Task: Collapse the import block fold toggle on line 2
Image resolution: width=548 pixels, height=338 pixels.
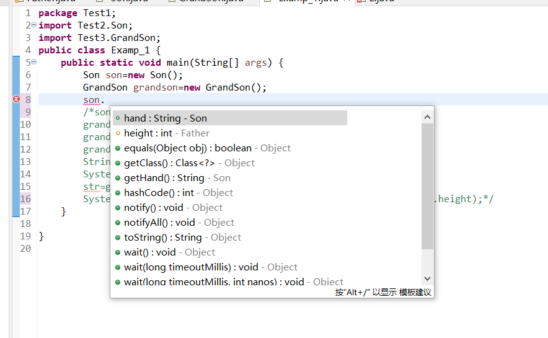Action: click(x=34, y=25)
